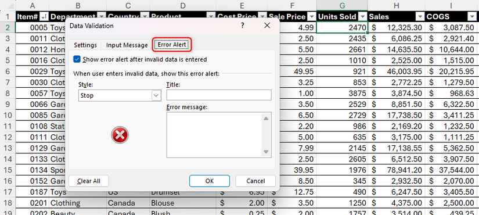The height and width of the screenshot is (215, 479).
Task: Open the COGS column filter dropdown
Action: tap(471, 16)
